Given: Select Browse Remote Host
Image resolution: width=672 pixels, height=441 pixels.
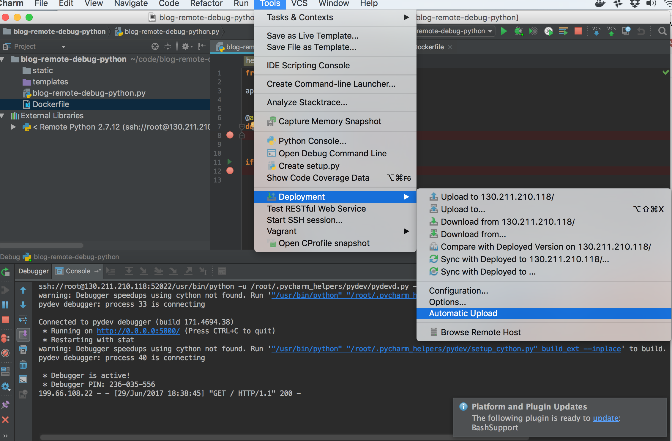Looking at the screenshot, I should point(544,332).
